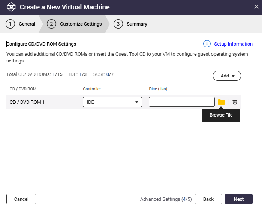This screenshot has width=262, height=208.
Task: Go back with the Back button
Action: coord(208,199)
